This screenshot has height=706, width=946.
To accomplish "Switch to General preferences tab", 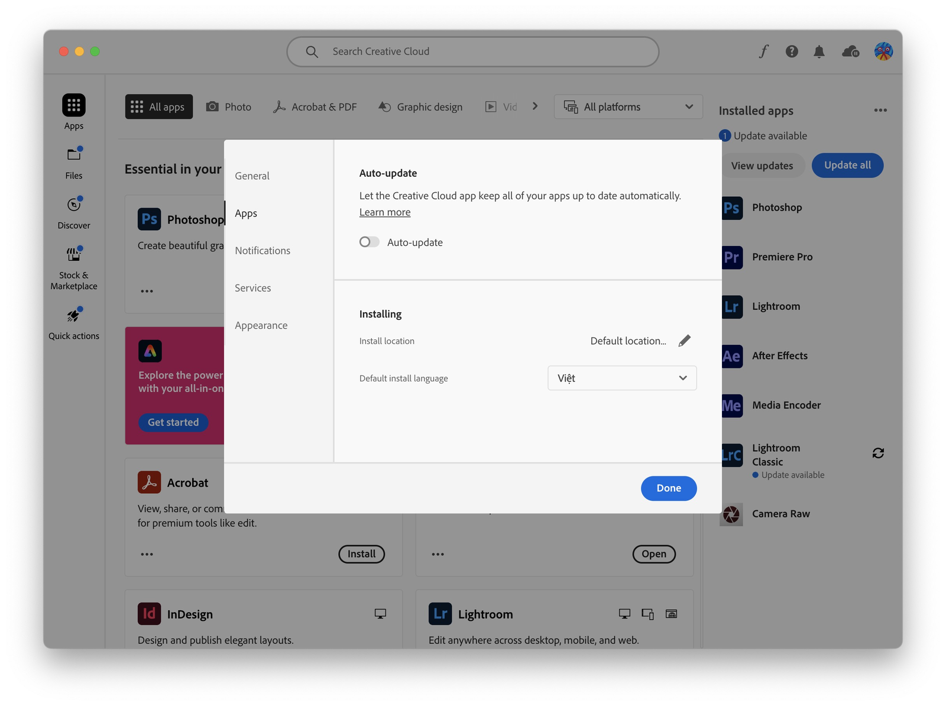I will [252, 176].
